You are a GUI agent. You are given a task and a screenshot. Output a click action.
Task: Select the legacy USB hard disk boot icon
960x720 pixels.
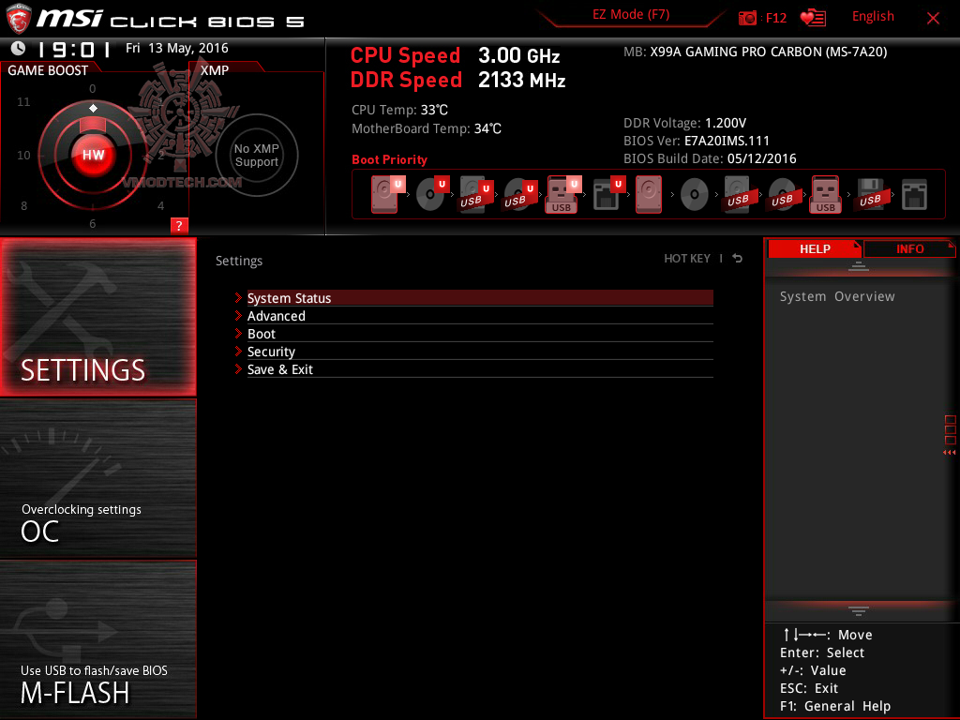tap(738, 194)
